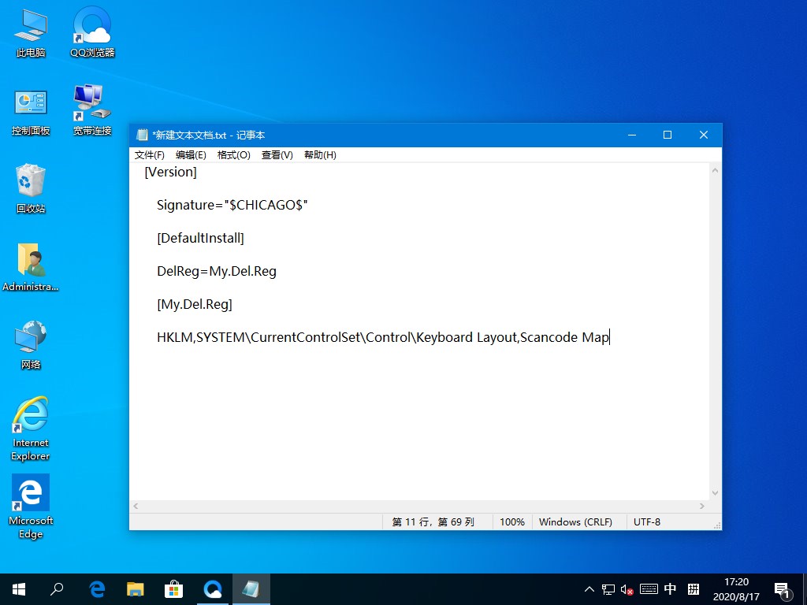Launch QQ浏览器 from the desktop
Image resolution: width=807 pixels, height=605 pixels.
[x=91, y=32]
